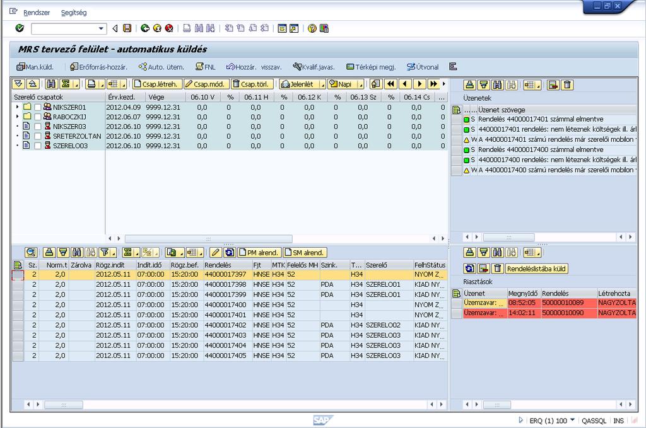Click the Print icon in standard toolbar
Screen dimensions: 646x428
pyautogui.click(x=187, y=28)
